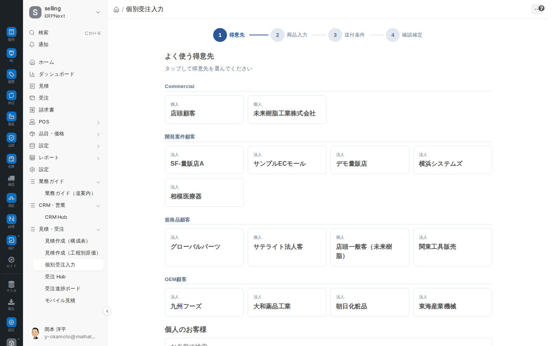The width and height of the screenshot is (553, 346).
Task: Click step 4 確認確定 in the wizard
Action: pos(404,35)
